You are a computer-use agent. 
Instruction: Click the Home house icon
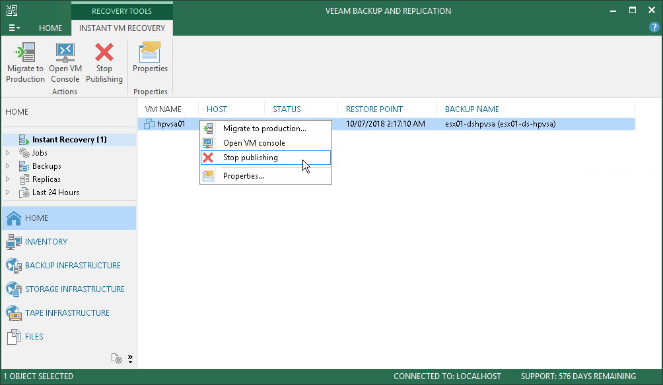pyautogui.click(x=13, y=218)
